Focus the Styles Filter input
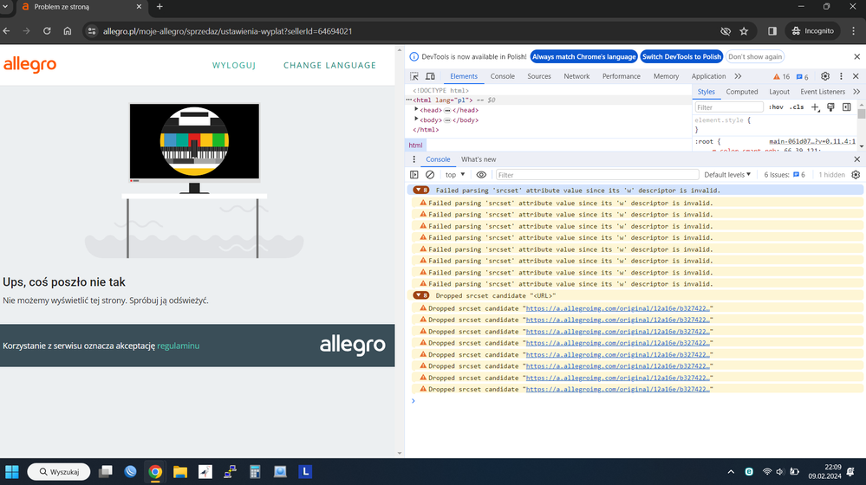 [x=728, y=107]
